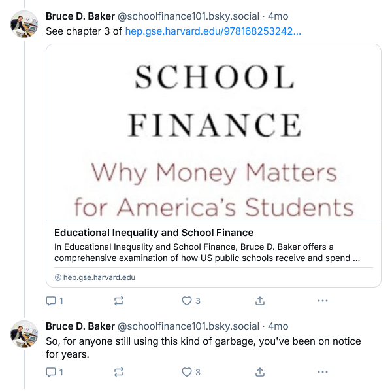Image resolution: width=392 pixels, height=391 pixels.
Task: Like the first post with 3 likes
Action: pyautogui.click(x=187, y=301)
